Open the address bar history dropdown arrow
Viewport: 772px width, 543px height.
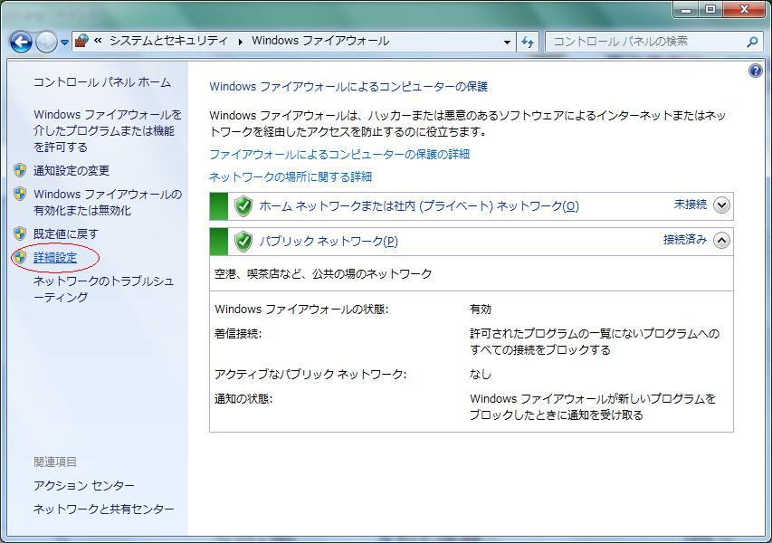[x=507, y=42]
